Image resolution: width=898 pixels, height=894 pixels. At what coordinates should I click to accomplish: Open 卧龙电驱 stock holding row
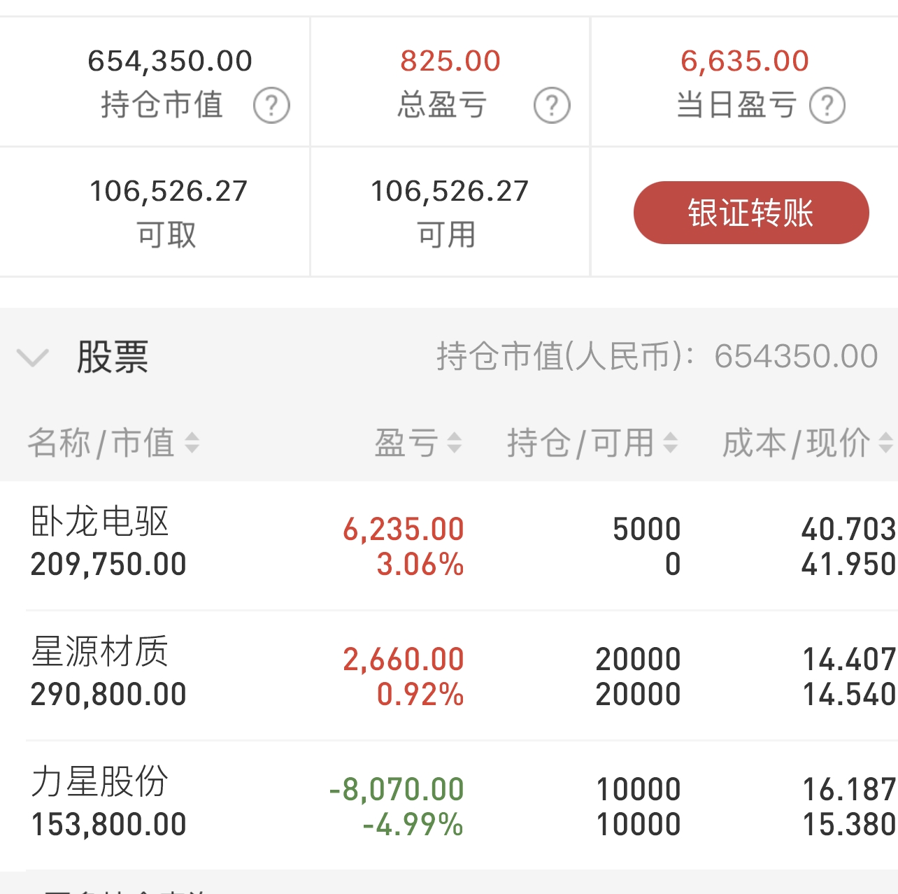[449, 545]
